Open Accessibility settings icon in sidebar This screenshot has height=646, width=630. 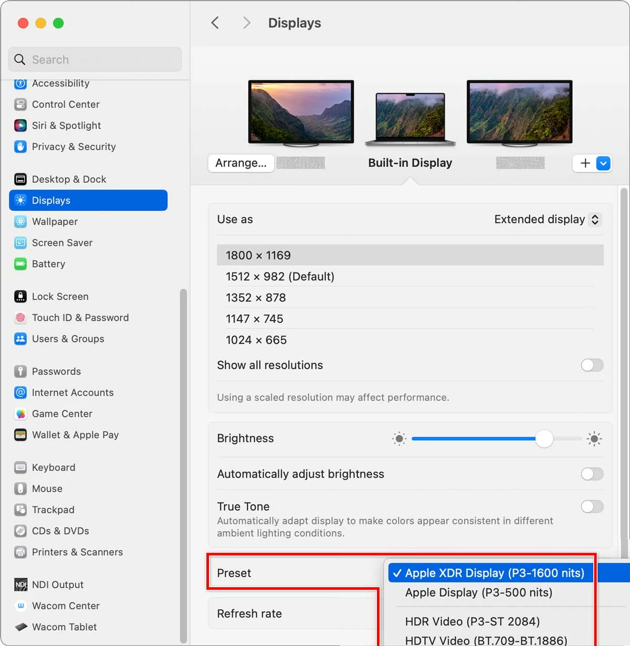[x=20, y=83]
